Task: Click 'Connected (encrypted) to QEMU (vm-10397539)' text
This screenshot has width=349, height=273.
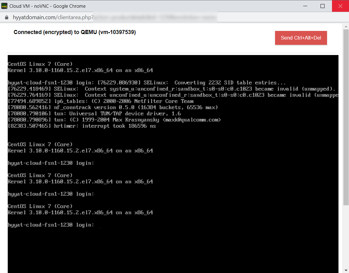Action: tap(75, 32)
